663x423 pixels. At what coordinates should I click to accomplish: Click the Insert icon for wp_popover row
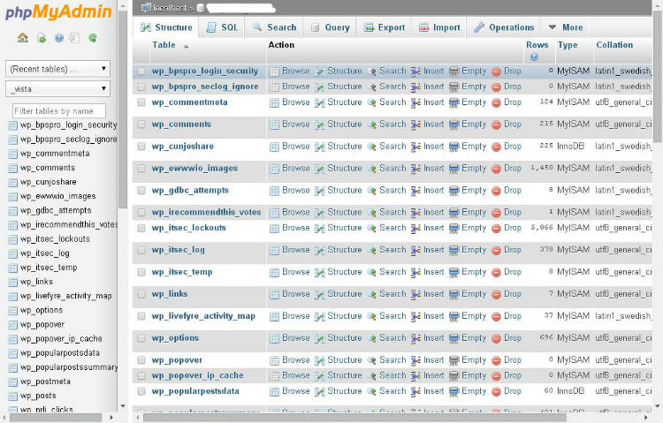(x=415, y=360)
